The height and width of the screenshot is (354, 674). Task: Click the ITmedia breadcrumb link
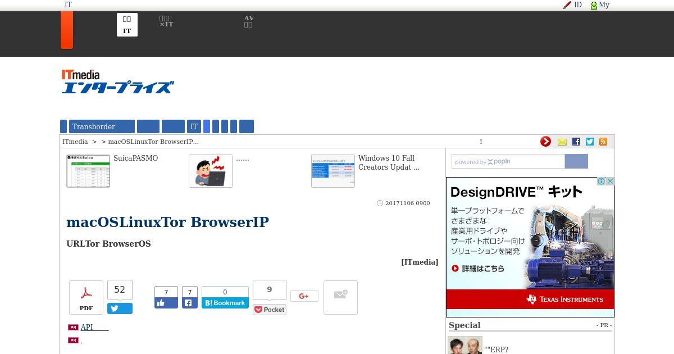click(x=75, y=142)
